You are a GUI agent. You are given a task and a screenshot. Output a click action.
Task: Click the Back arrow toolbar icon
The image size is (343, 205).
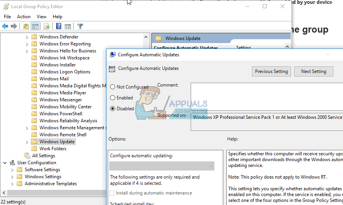5,26
